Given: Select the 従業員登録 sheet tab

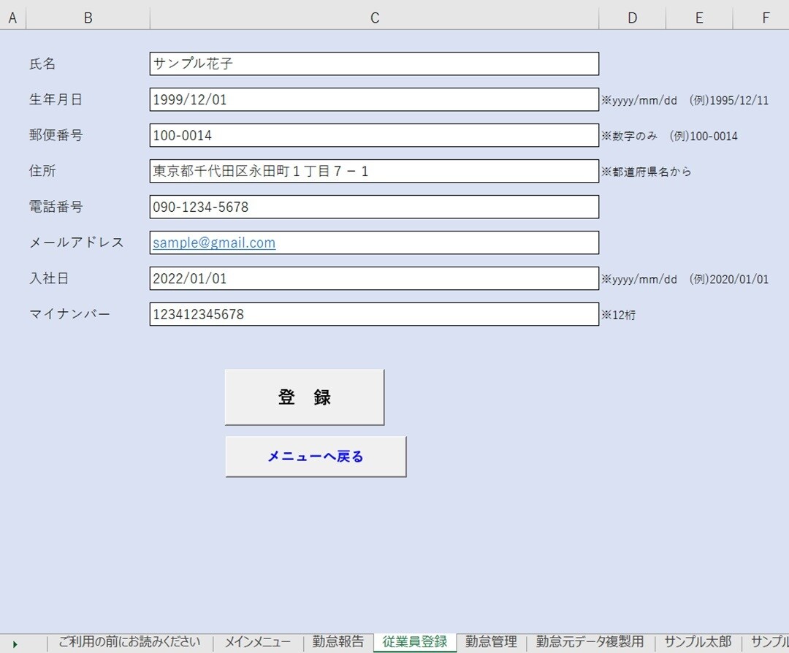Looking at the screenshot, I should 415,642.
